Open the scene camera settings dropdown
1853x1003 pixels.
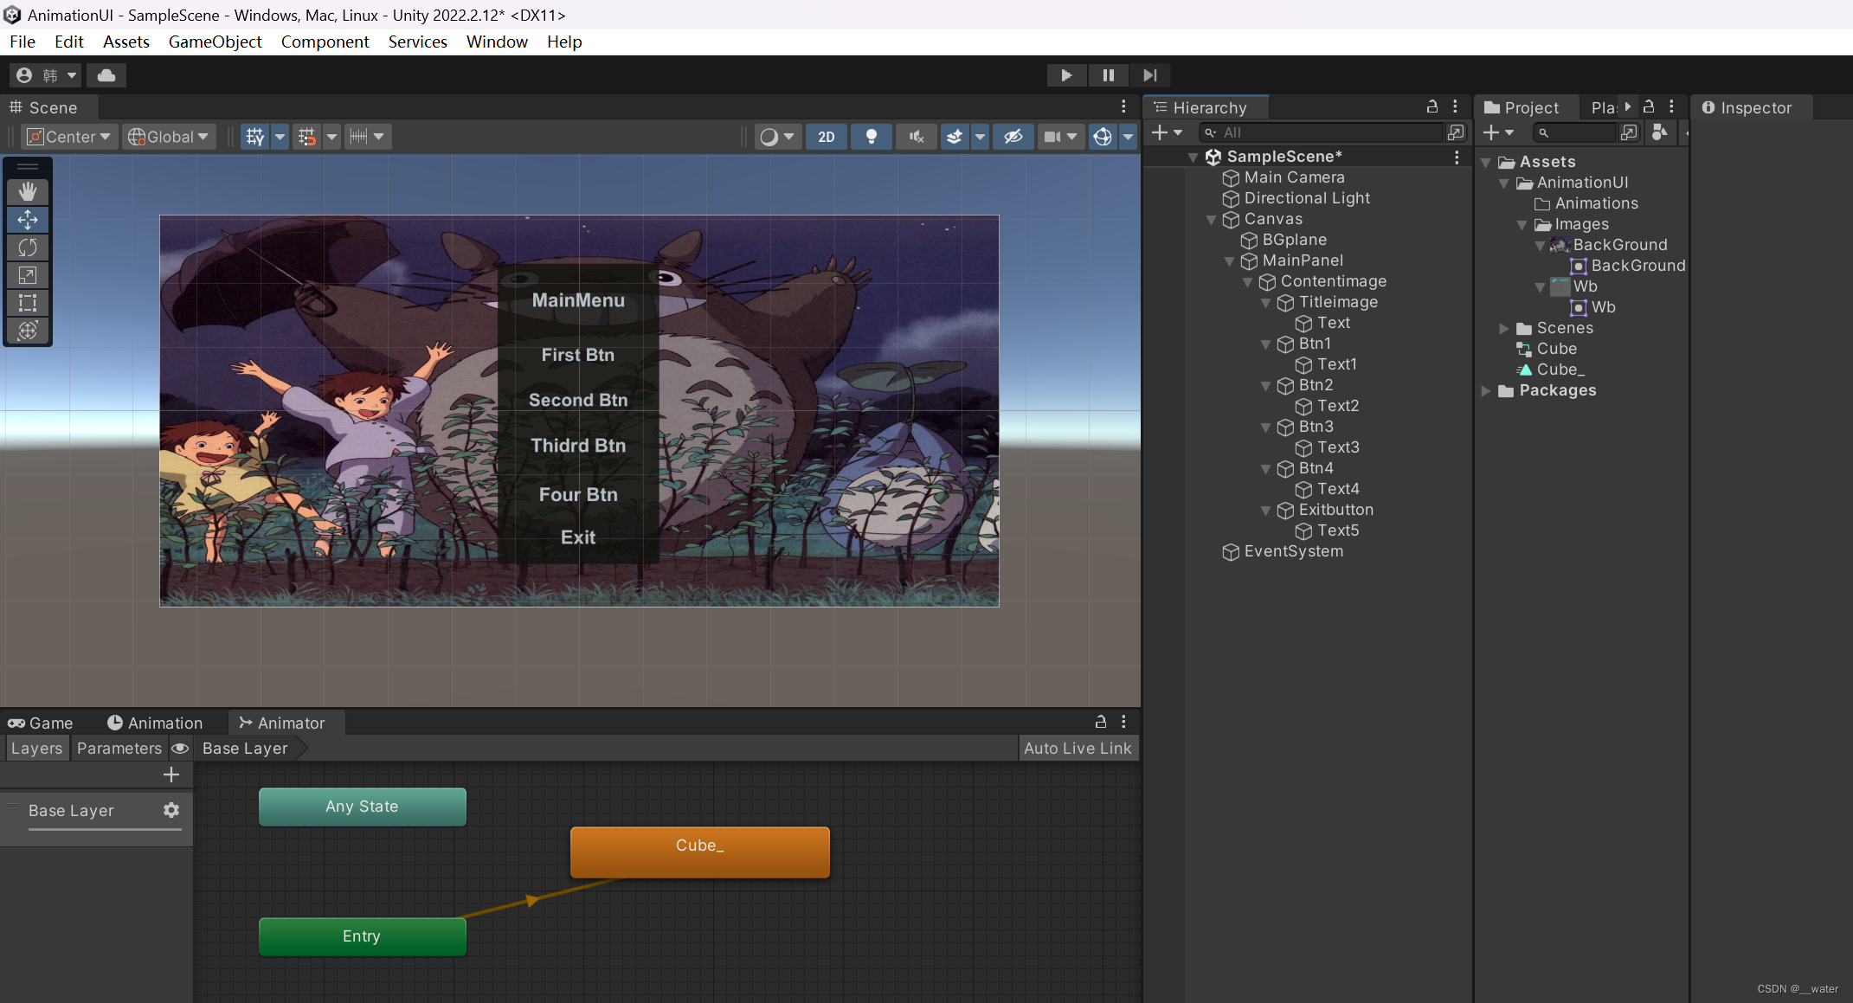pos(1061,137)
